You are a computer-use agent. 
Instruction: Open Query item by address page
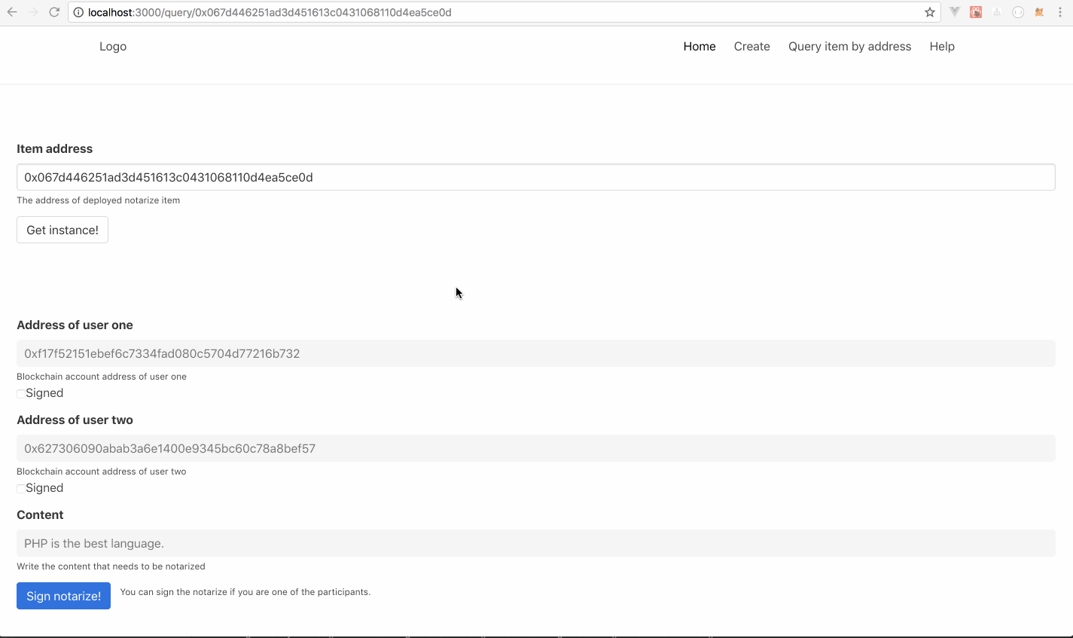849,47
